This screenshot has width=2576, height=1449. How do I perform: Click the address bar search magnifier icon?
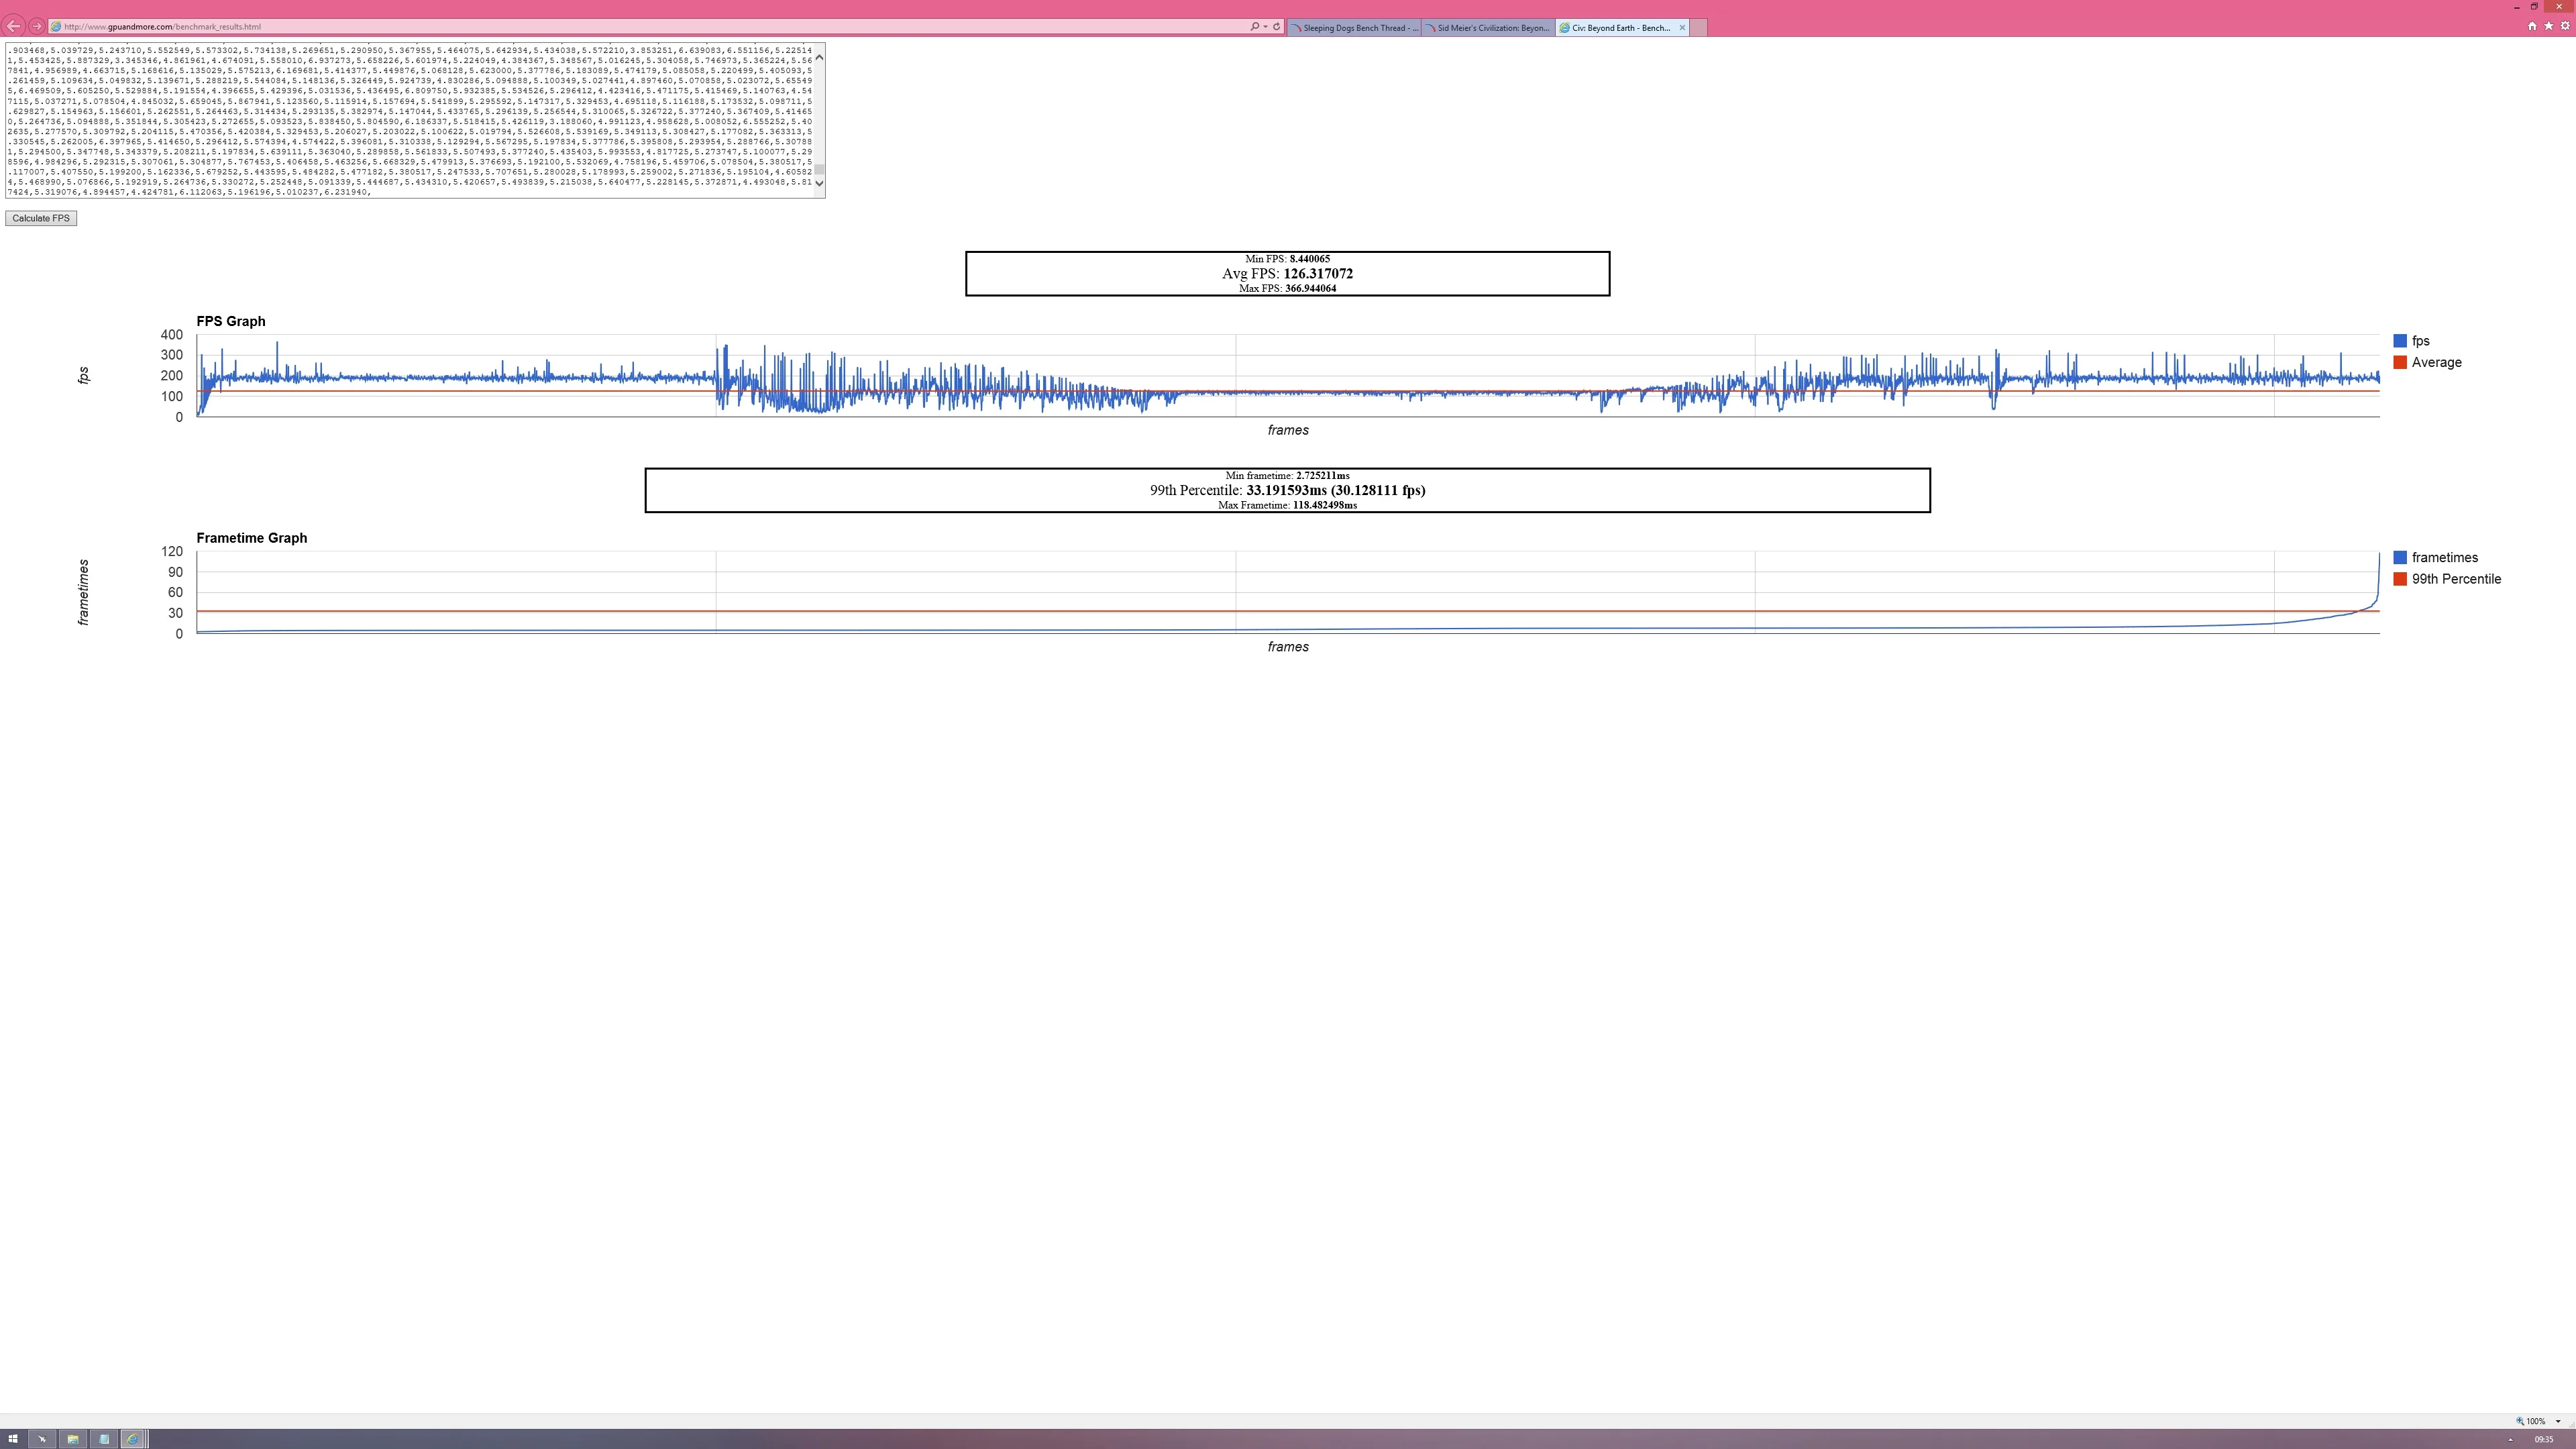(x=1254, y=27)
